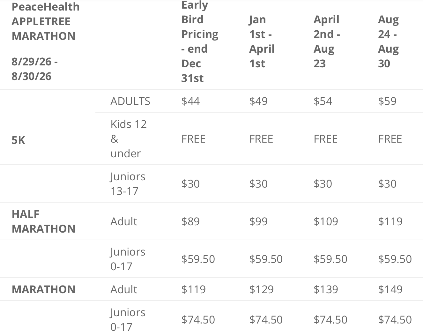Click the $129 marathon adult price
This screenshot has width=423, height=335.
pyautogui.click(x=261, y=289)
